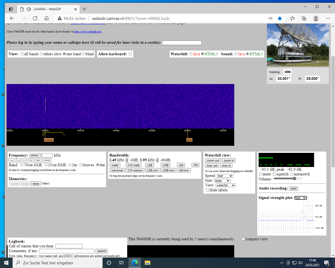Open Task View on the taskbar
This screenshot has width=335, height=268.
(121, 263)
